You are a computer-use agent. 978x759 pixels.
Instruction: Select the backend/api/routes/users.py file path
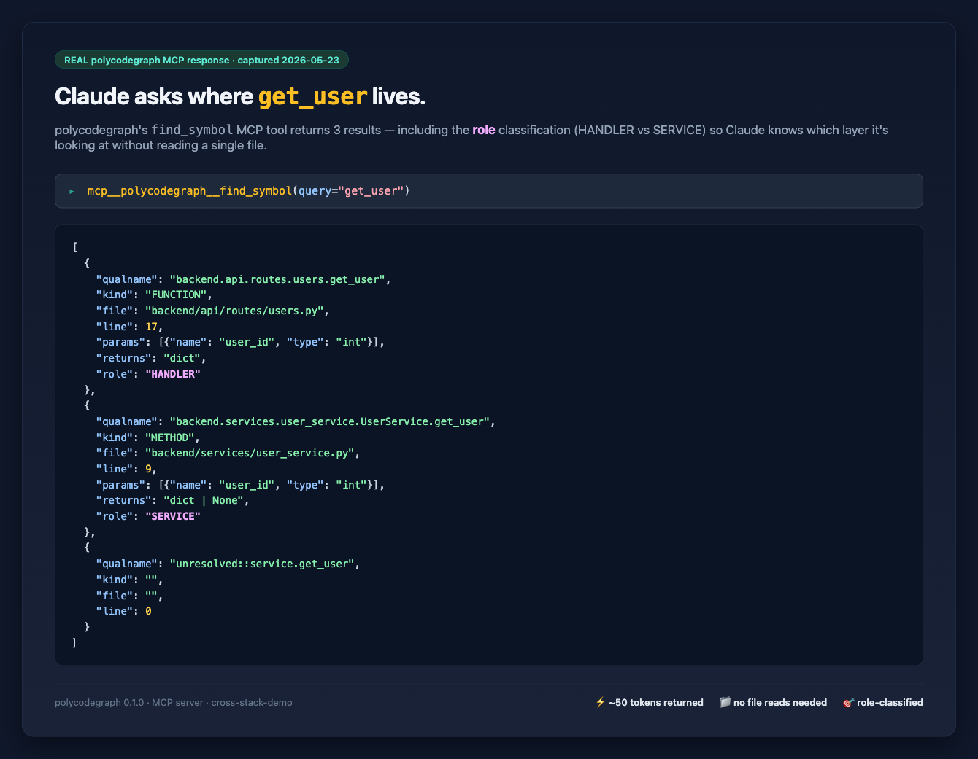coord(234,311)
